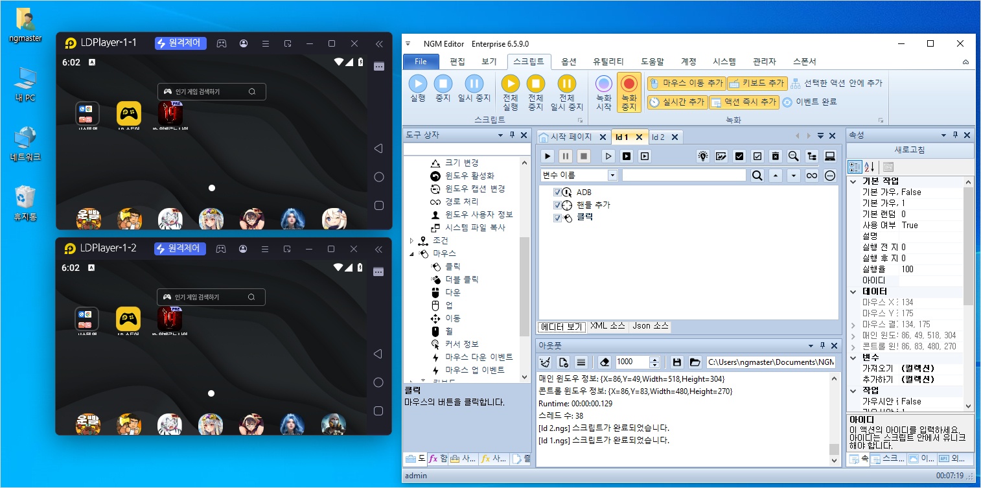Click the outlined play triangle in the editor toolbar
The image size is (981, 488).
coord(608,156)
